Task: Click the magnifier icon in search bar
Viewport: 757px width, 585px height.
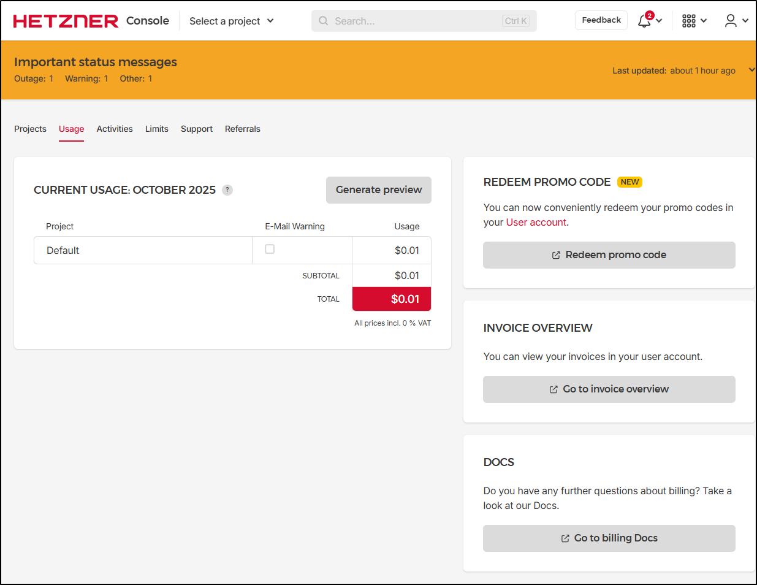Action: pos(324,21)
